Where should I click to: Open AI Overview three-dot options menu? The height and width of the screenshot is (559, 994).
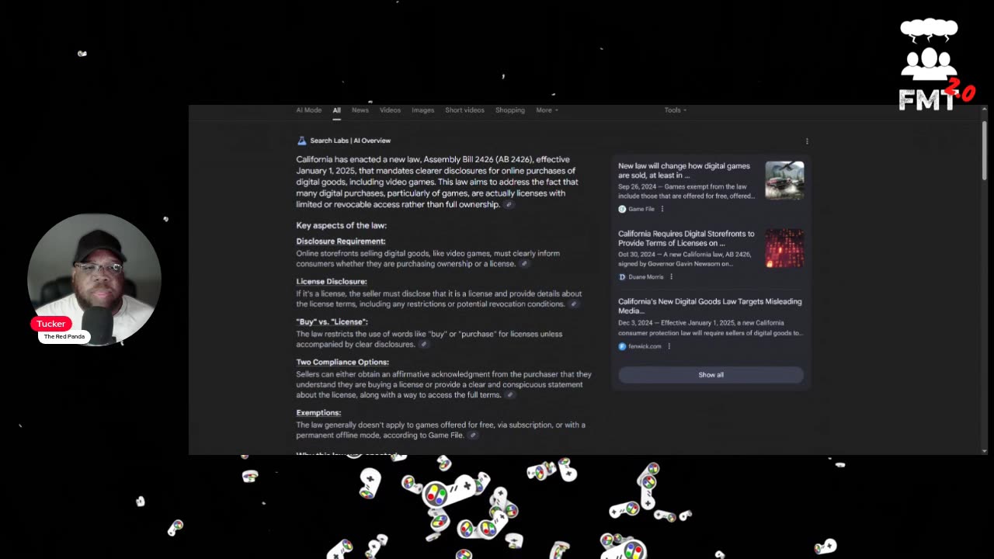coord(807,141)
